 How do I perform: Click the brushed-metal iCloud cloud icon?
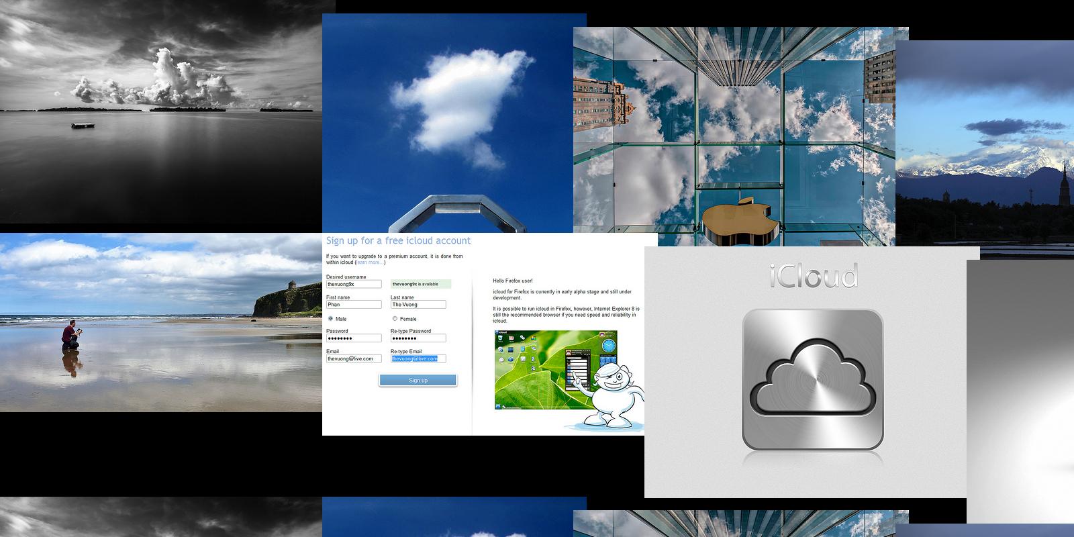pos(812,380)
